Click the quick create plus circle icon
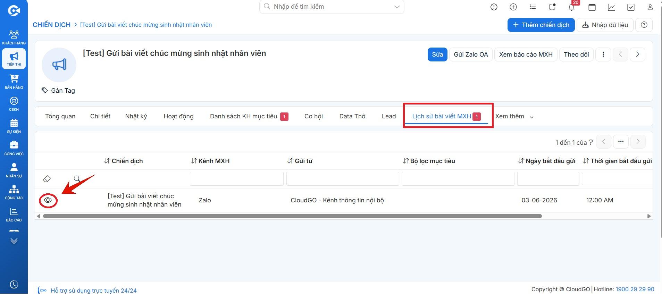The image size is (662, 294). coord(513,7)
